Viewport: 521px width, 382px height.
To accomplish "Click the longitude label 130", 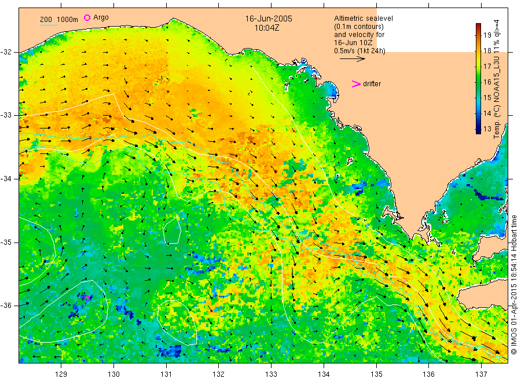I will [x=113, y=374].
